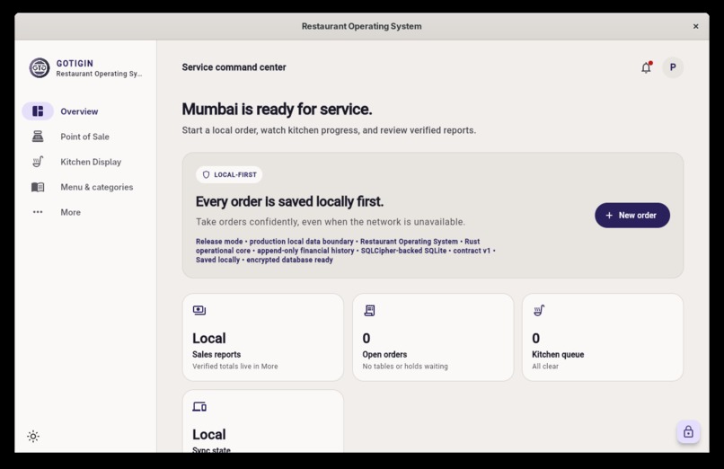Open the Sales reports card
Viewport: 724px width, 469px height.
(x=262, y=338)
